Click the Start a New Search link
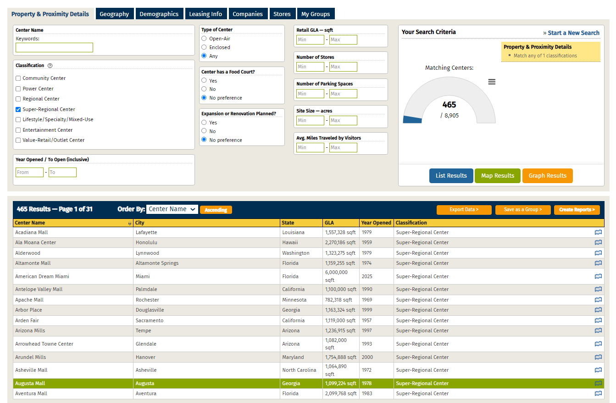The height and width of the screenshot is (403, 616). point(574,33)
